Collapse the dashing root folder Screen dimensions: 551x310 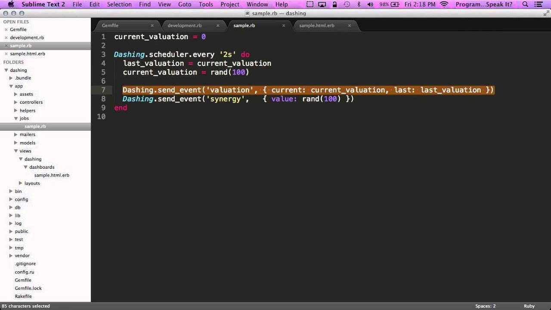click(6, 70)
